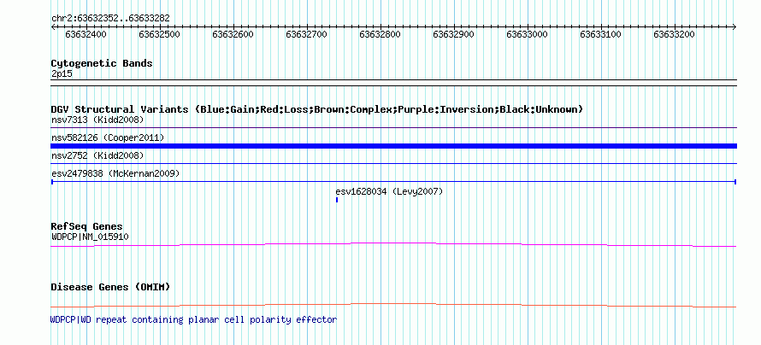Open the DGV Structural Variants track title
Screen dimensions: 761x345
317,109
